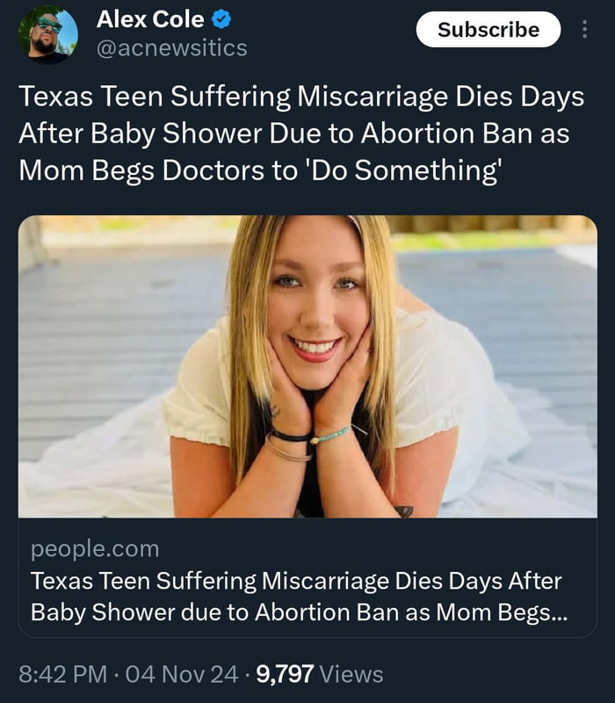Click the Alex Cole display name
This screenshot has width=615, height=703.
pyautogui.click(x=149, y=20)
